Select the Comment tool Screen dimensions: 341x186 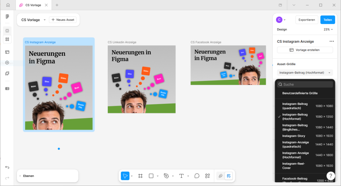(197, 176)
